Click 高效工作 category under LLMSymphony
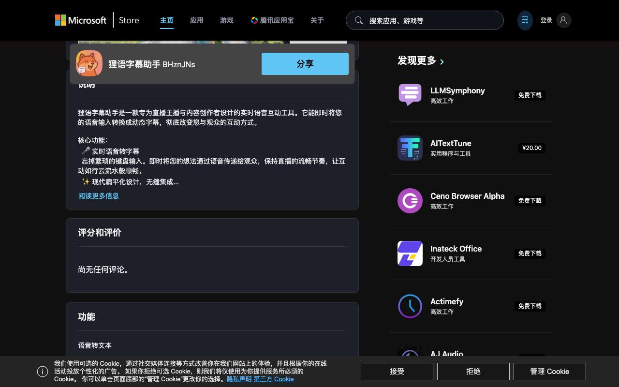This screenshot has height=387, width=619. pyautogui.click(x=442, y=101)
